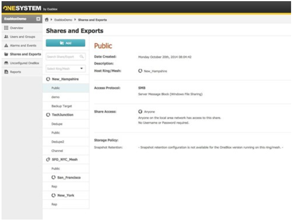Click the Unconfigured OneBlox device icon
The width and height of the screenshot is (293, 223).
click(x=6, y=63)
